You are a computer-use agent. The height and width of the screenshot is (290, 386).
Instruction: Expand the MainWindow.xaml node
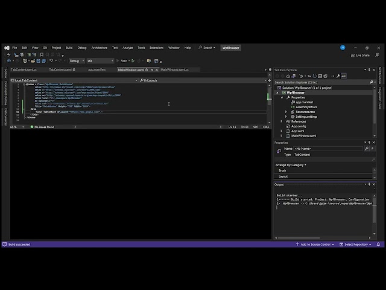pyautogui.click(x=282, y=135)
